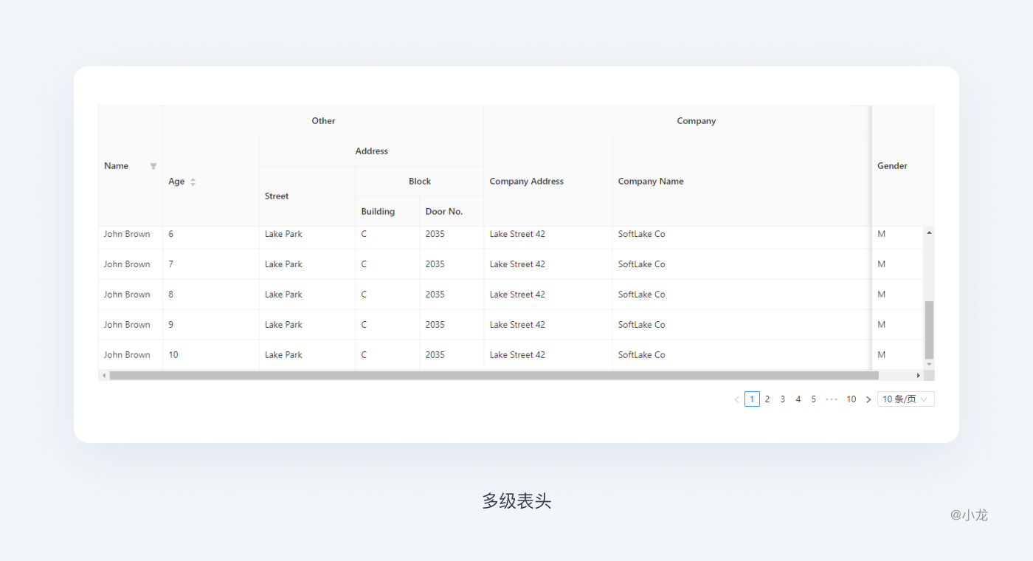Go to page 2
Image resolution: width=1033 pixels, height=561 pixels.
pyautogui.click(x=767, y=399)
